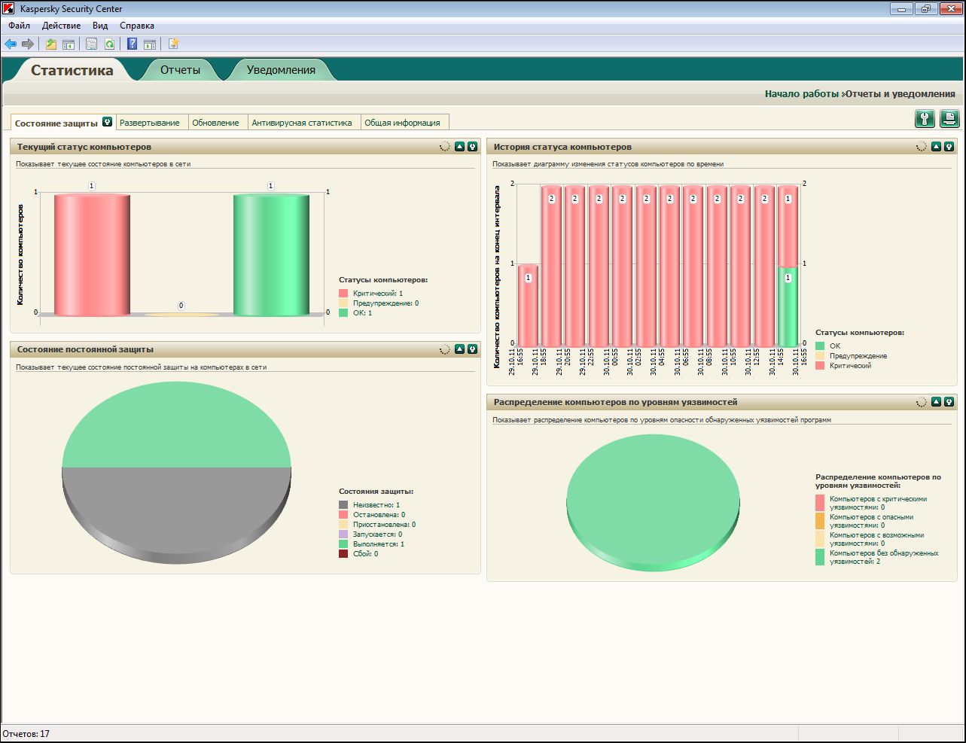Click the green OK bar in status chart
This screenshot has width=966, height=743.
271,254
